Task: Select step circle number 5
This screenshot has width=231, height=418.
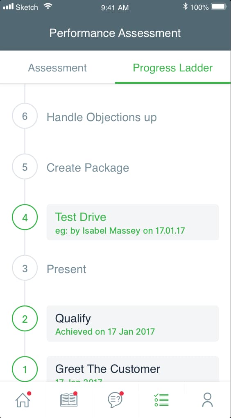Action: click(x=25, y=167)
